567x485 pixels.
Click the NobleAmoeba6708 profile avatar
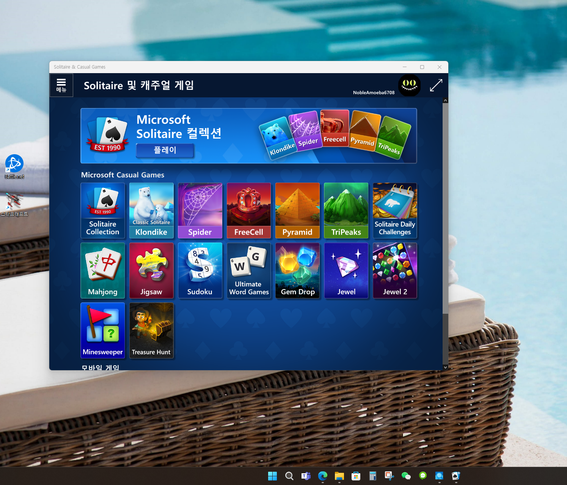[409, 85]
